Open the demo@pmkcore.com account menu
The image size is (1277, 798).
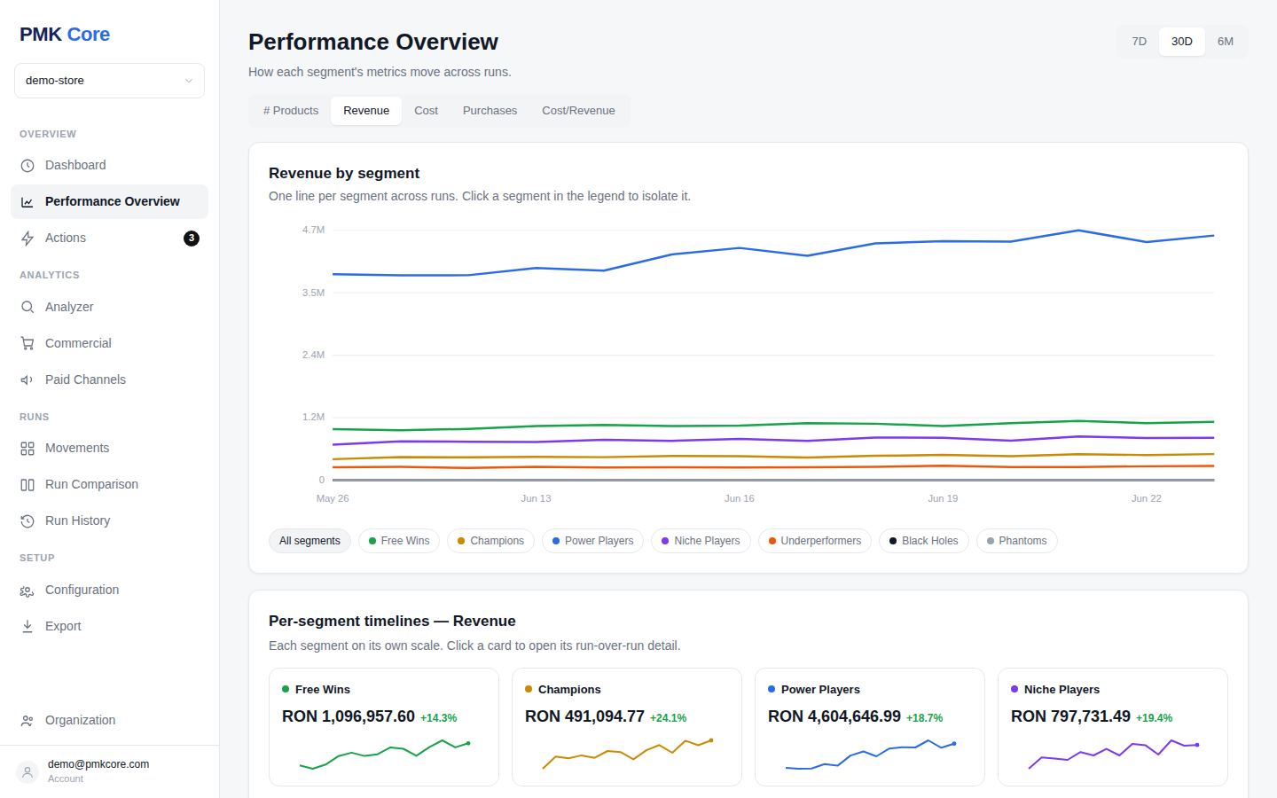point(109,771)
